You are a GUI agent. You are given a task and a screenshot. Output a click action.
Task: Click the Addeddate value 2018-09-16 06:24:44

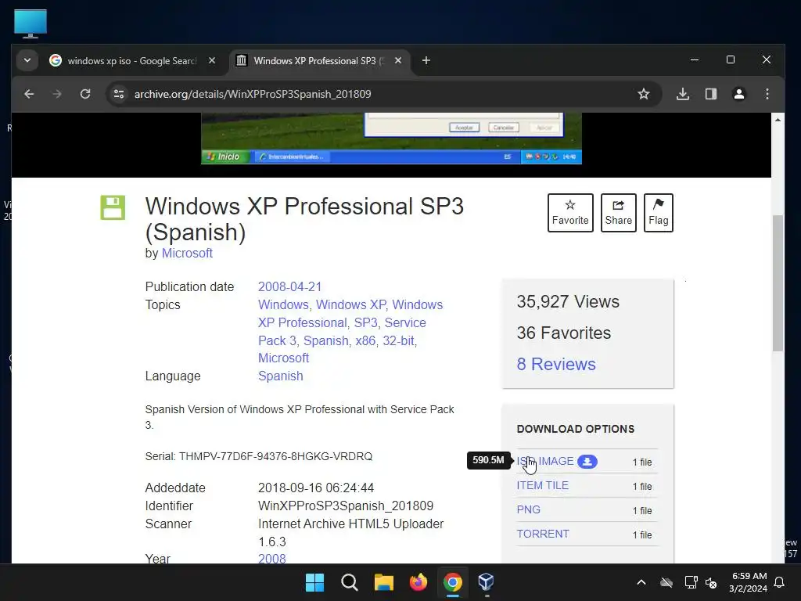[316, 488]
